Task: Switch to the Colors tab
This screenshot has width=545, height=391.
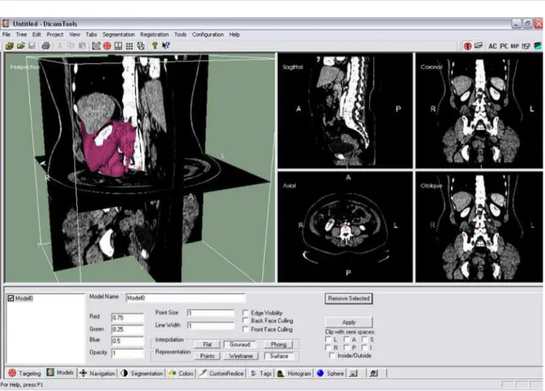Action: coord(181,373)
